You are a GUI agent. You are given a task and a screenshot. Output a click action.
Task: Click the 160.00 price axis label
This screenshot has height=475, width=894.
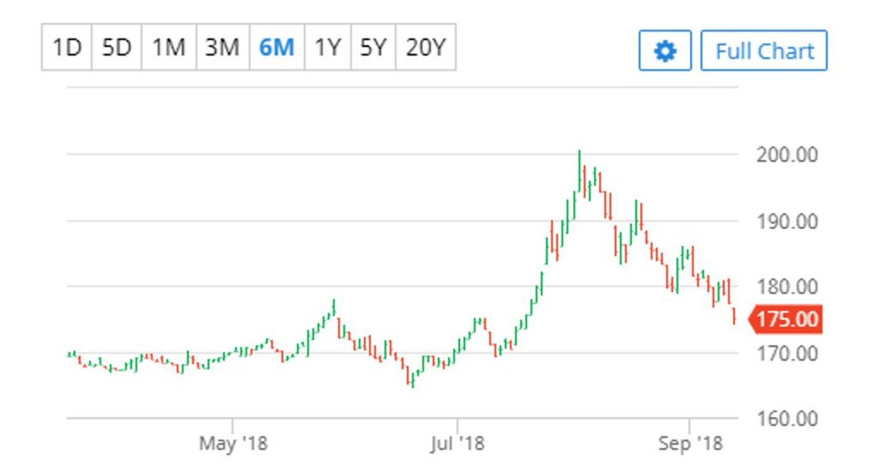point(787,419)
